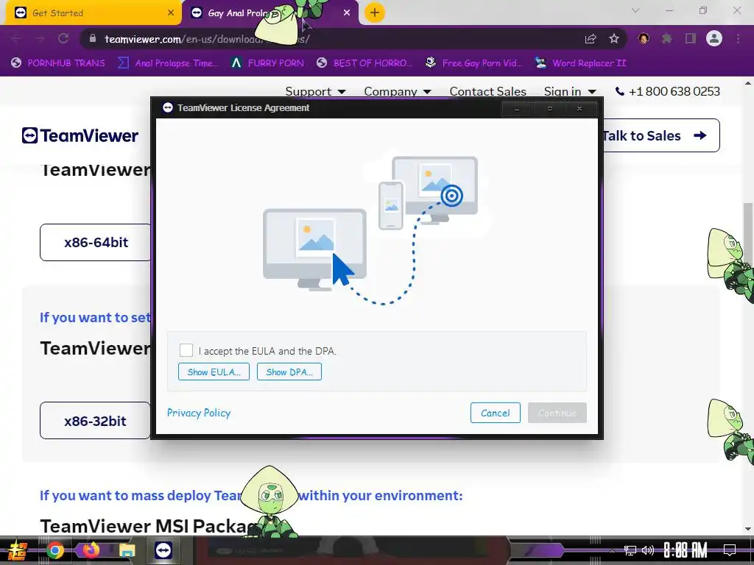The image size is (754, 565).
Task: Click the Talk to Sales button
Action: point(661,135)
